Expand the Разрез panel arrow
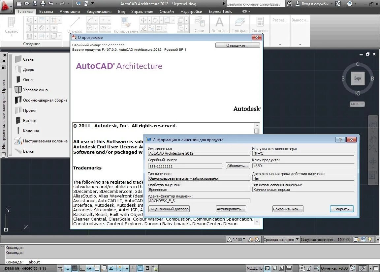The width and height of the screenshot is (380, 272). tap(280, 45)
